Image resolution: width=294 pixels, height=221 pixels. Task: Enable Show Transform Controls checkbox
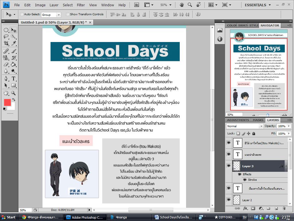pos(67,14)
